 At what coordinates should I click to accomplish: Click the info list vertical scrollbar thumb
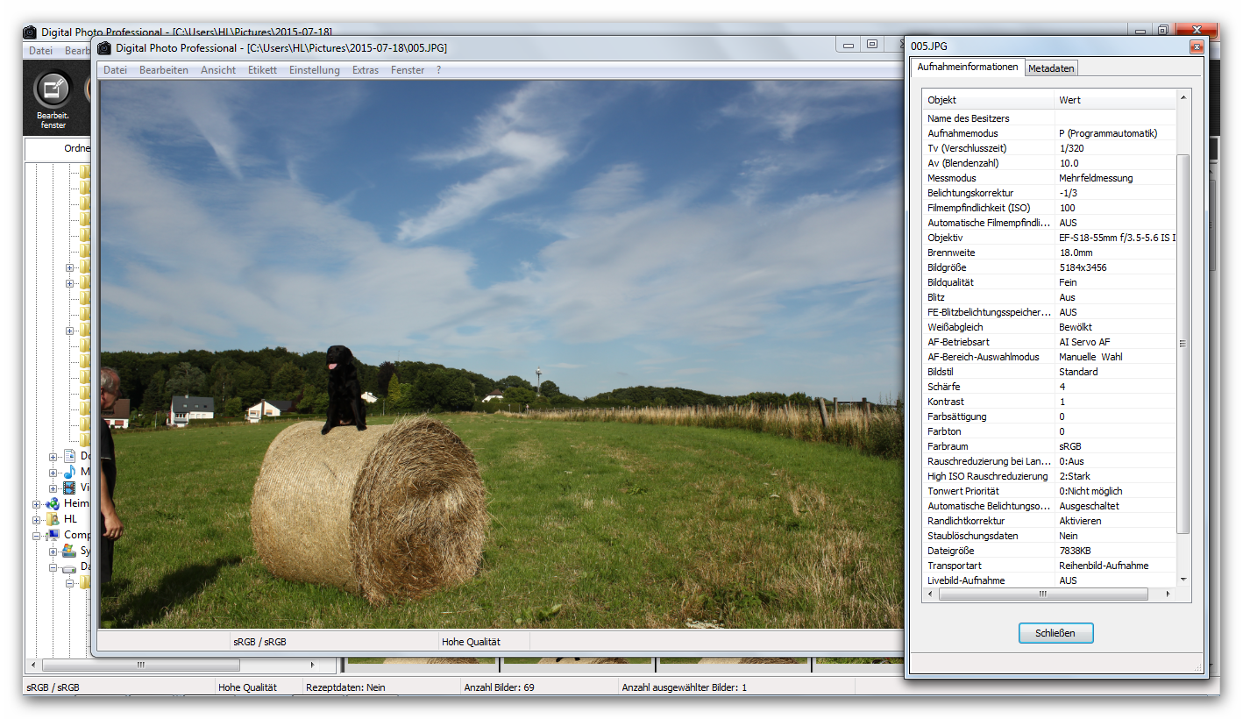(1183, 344)
